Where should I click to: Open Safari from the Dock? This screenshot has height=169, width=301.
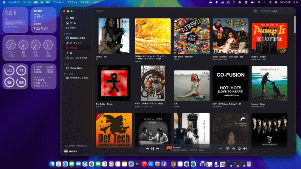65,164
